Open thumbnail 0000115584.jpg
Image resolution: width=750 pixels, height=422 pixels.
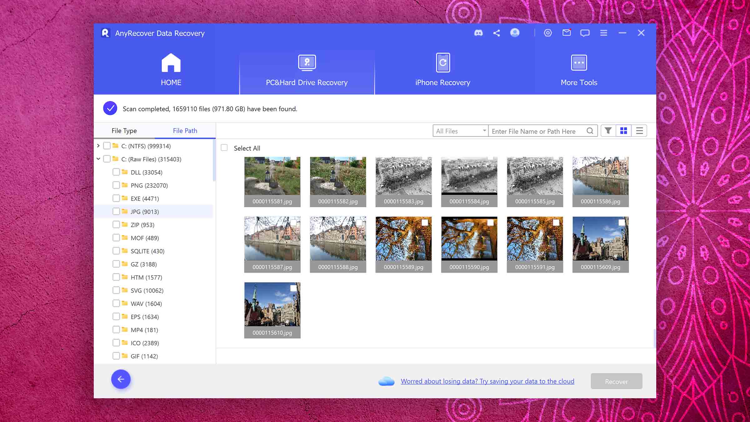click(x=469, y=182)
